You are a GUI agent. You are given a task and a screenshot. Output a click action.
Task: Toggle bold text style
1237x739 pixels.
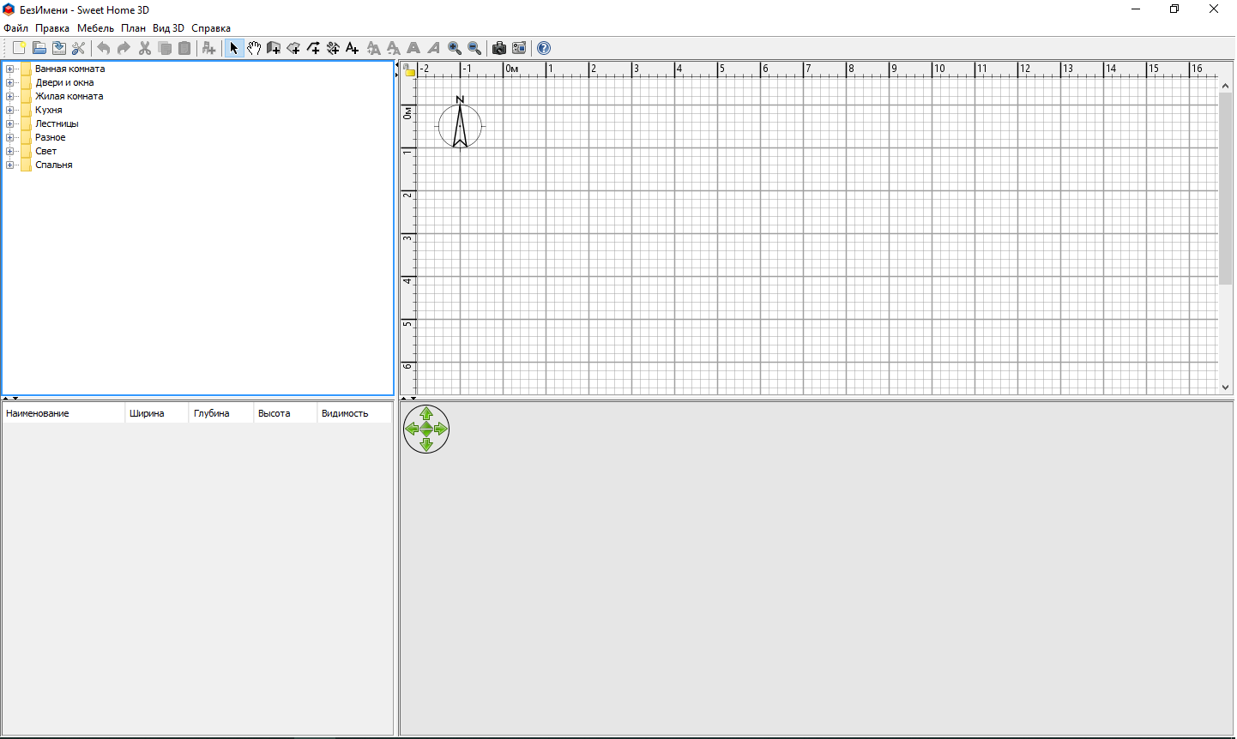[x=413, y=48]
